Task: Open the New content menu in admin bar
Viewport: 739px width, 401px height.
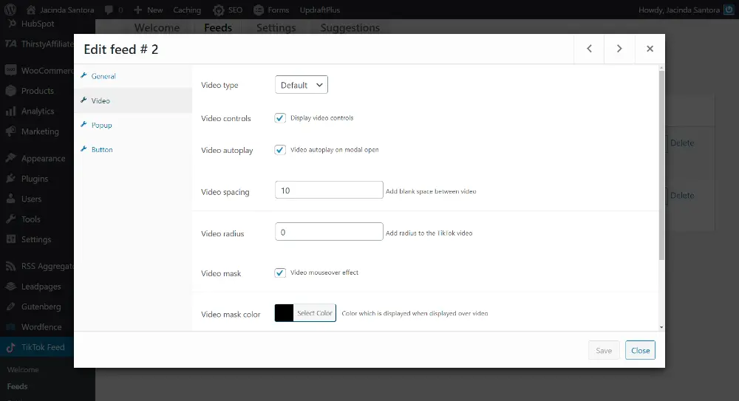Action: pyautogui.click(x=148, y=10)
